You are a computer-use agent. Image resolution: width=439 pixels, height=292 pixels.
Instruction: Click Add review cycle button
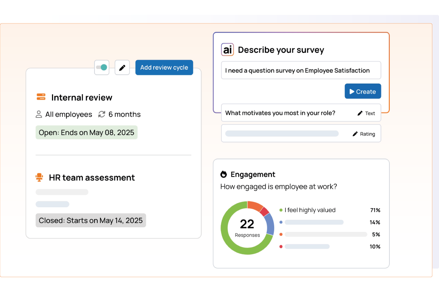[164, 68]
